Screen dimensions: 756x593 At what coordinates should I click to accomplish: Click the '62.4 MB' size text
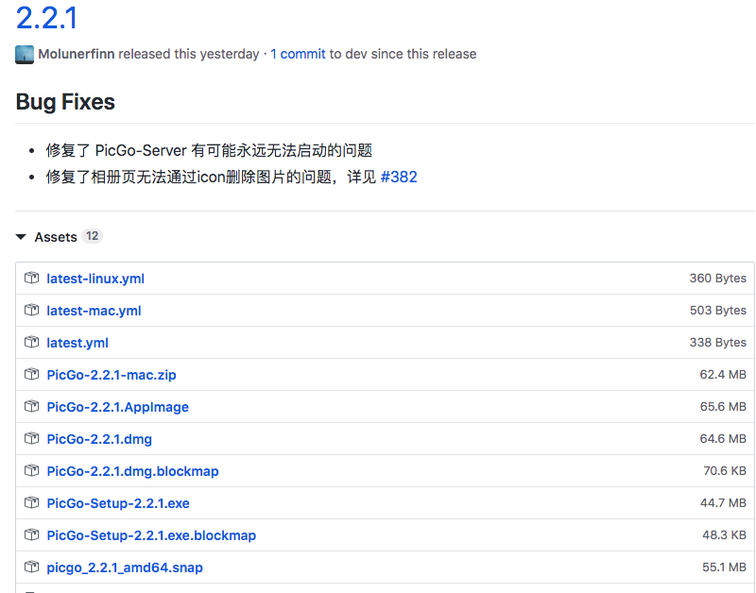click(723, 374)
